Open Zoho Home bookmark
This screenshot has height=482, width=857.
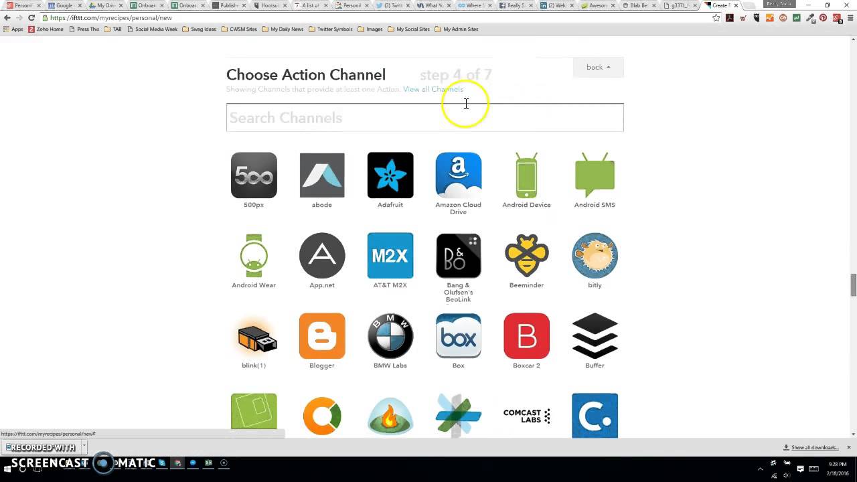tap(46, 29)
